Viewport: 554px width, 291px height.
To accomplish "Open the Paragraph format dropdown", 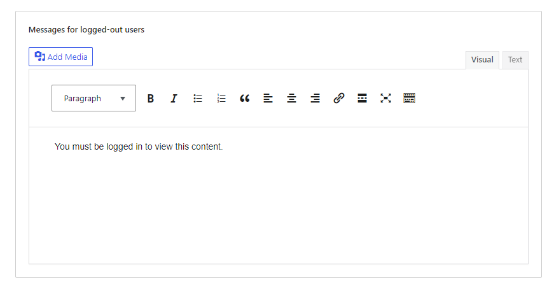I will 93,98.
